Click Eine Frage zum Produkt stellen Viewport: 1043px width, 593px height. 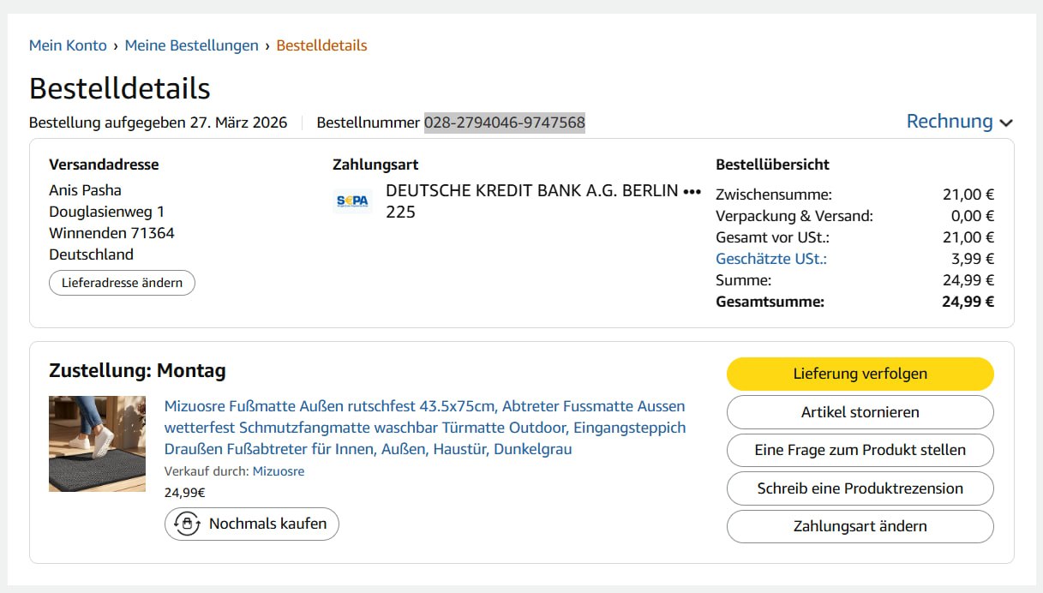(860, 450)
